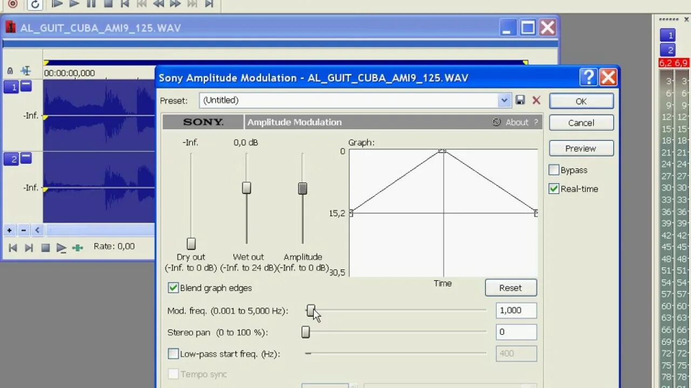This screenshot has height=388, width=691.
Task: Click the red Record button in the top toolbar
Action: tap(12, 4)
